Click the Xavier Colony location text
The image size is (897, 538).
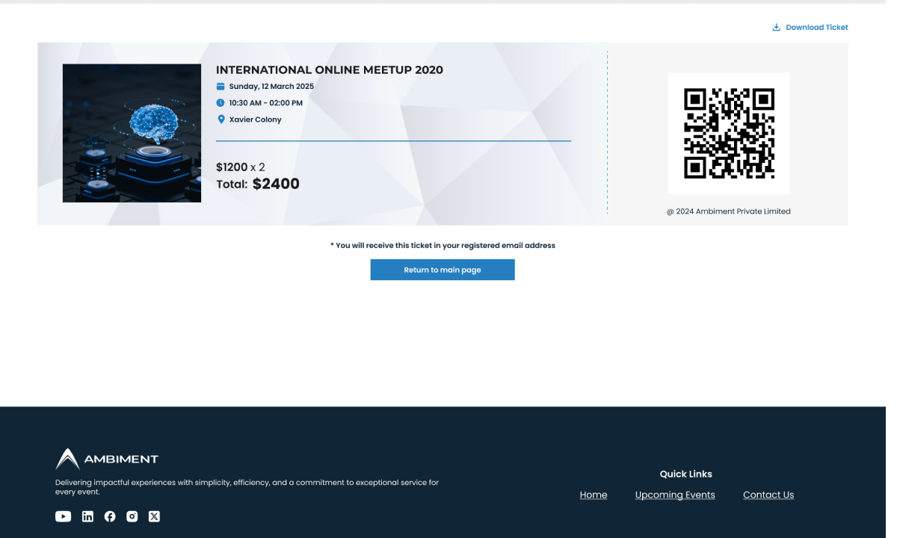(255, 120)
